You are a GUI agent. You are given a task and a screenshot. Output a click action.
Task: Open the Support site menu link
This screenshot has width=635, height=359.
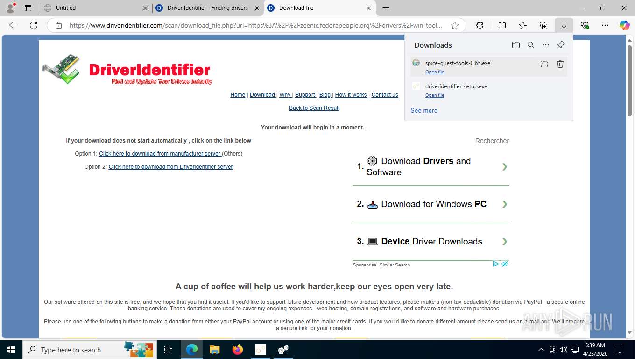pos(305,95)
